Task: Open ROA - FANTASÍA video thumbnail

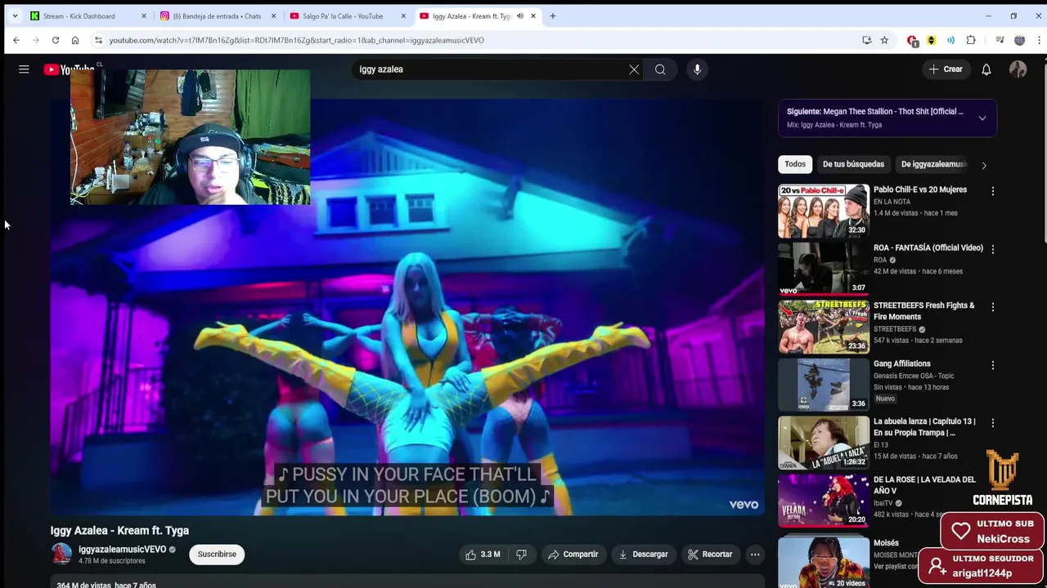Action: coord(824,268)
